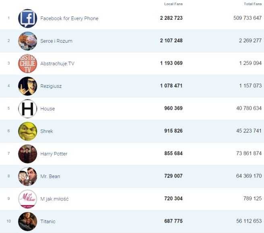The height and width of the screenshot is (233, 264).
Task: Click the Abstrachuje.TV red logo icon
Action: pos(27,64)
